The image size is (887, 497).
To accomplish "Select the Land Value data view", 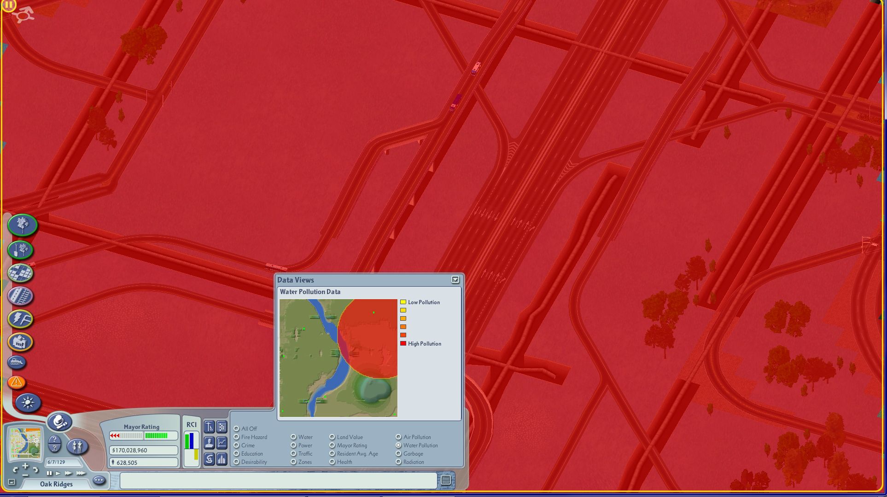I will [346, 437].
